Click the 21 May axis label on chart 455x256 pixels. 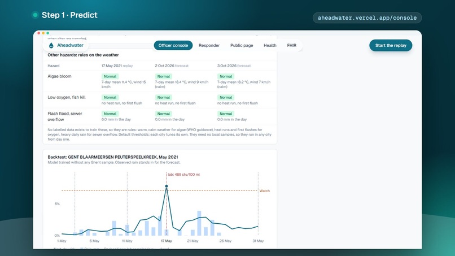tap(193, 241)
